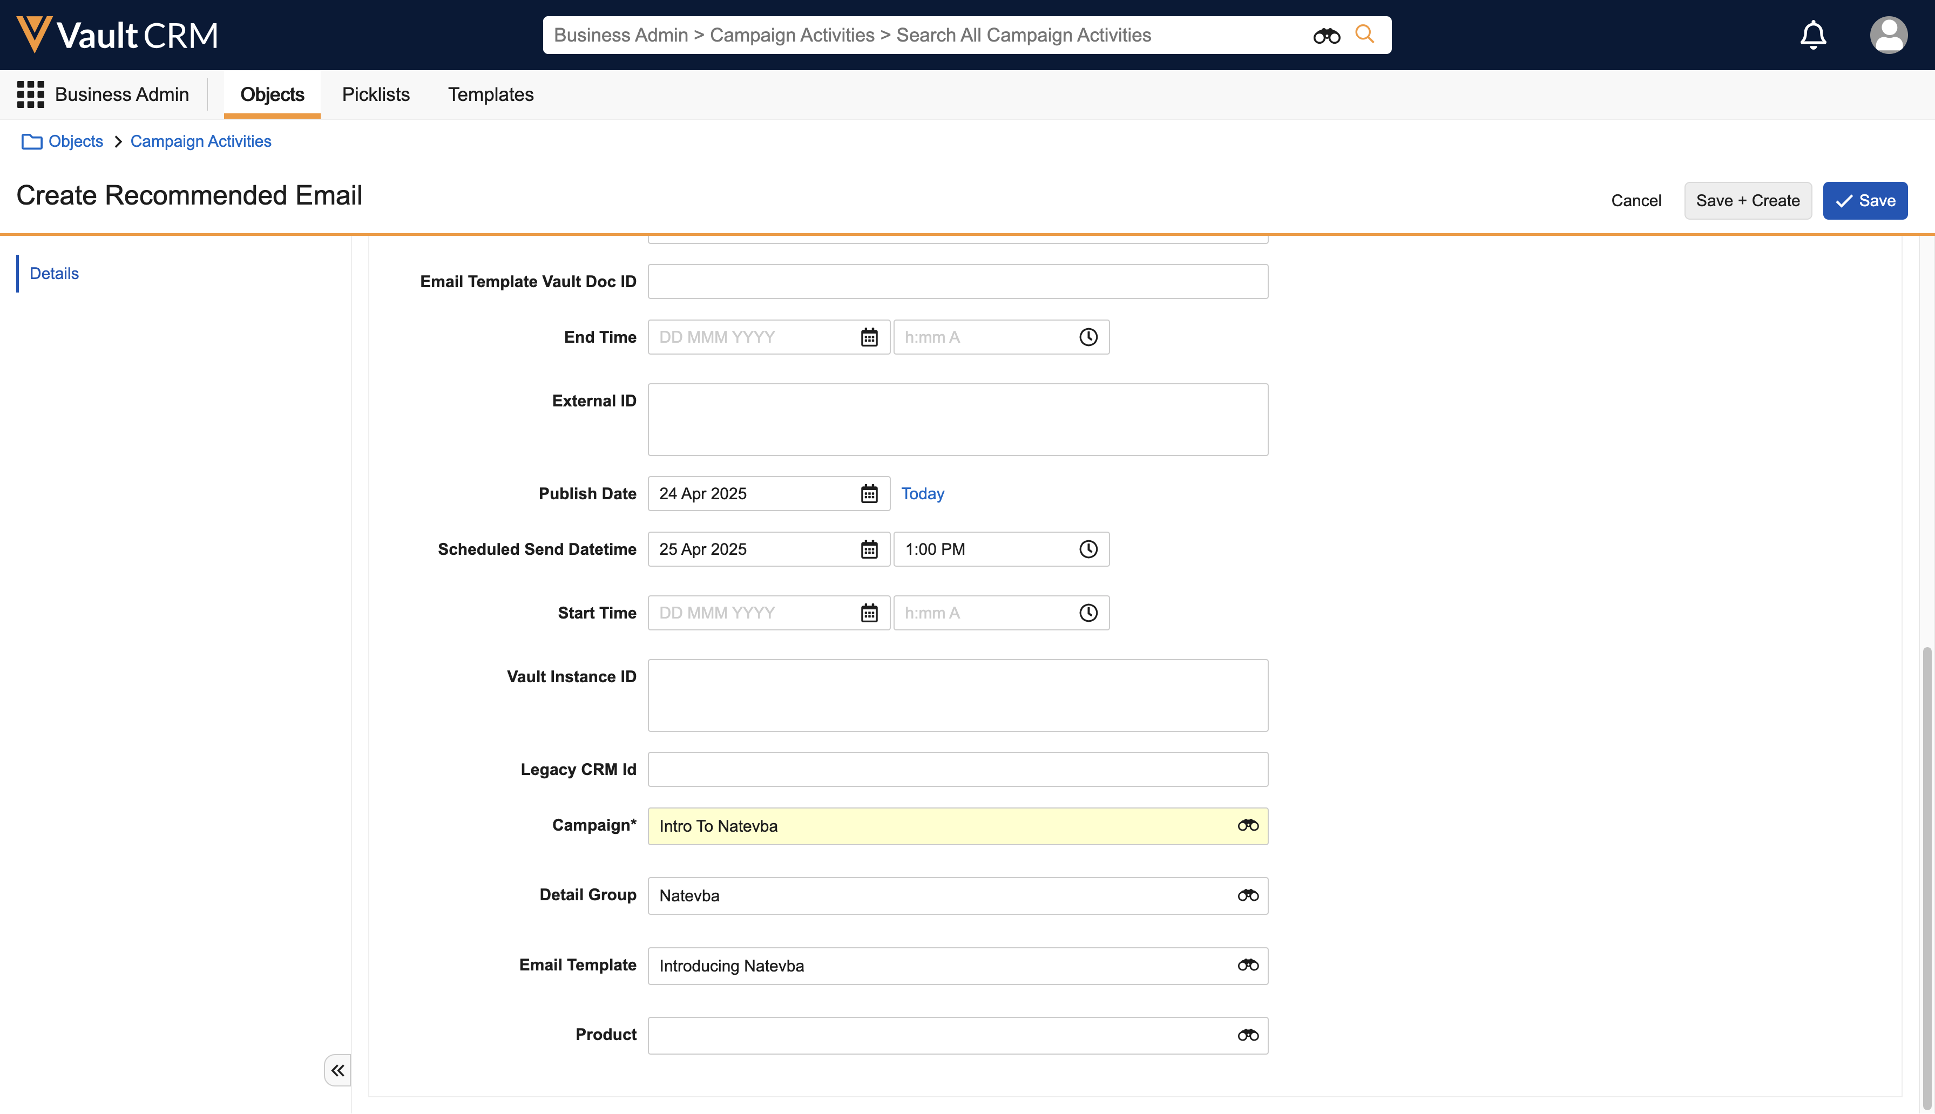Open the End Time clock picker

pyautogui.click(x=1088, y=337)
